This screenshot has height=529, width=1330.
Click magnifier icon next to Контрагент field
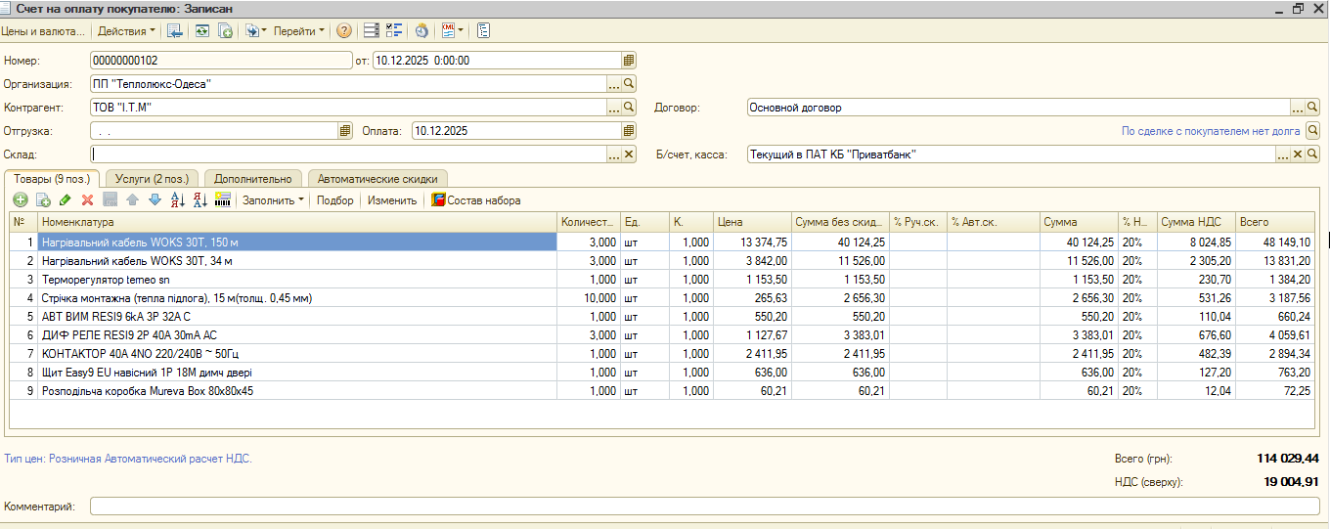[x=629, y=108]
